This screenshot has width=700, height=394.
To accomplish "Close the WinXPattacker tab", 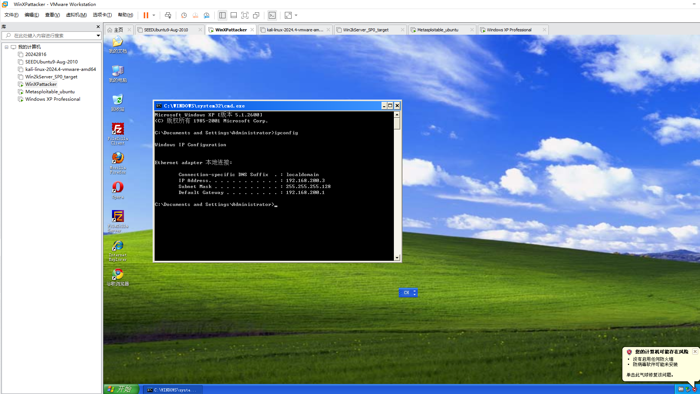I will point(252,30).
